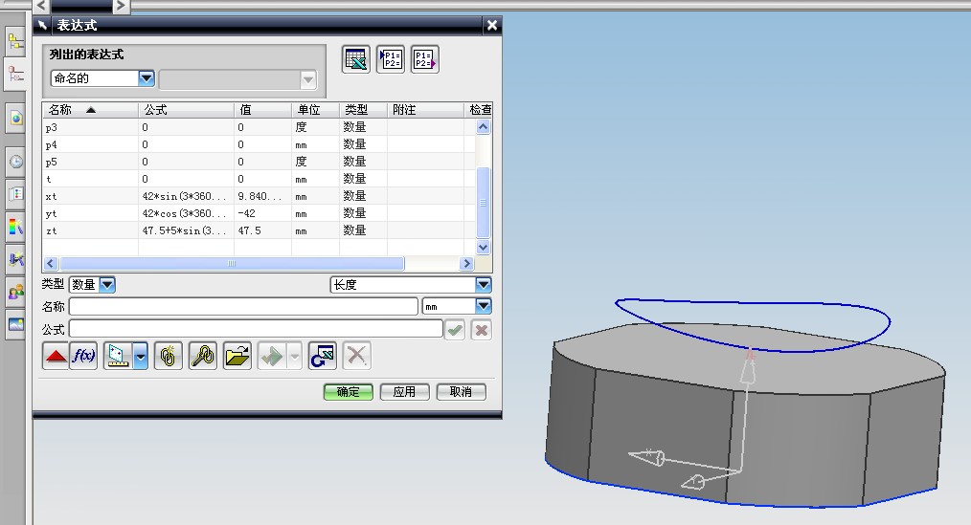Select expression row t
Image resolution: width=971 pixels, height=525 pixels.
tap(259, 180)
